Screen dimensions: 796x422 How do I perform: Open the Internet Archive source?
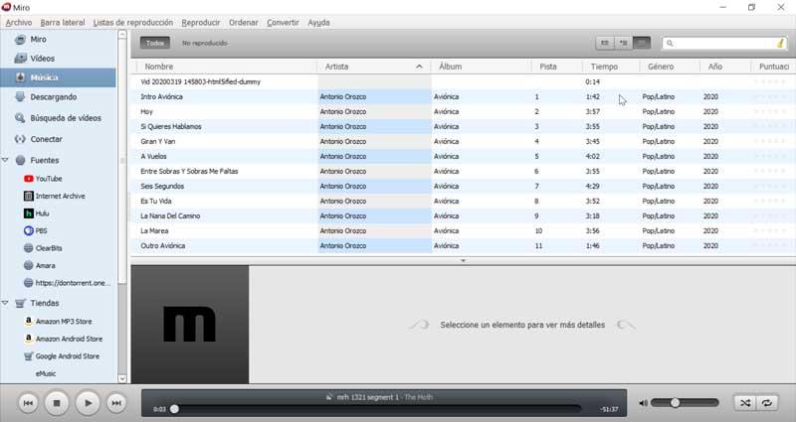tap(60, 196)
